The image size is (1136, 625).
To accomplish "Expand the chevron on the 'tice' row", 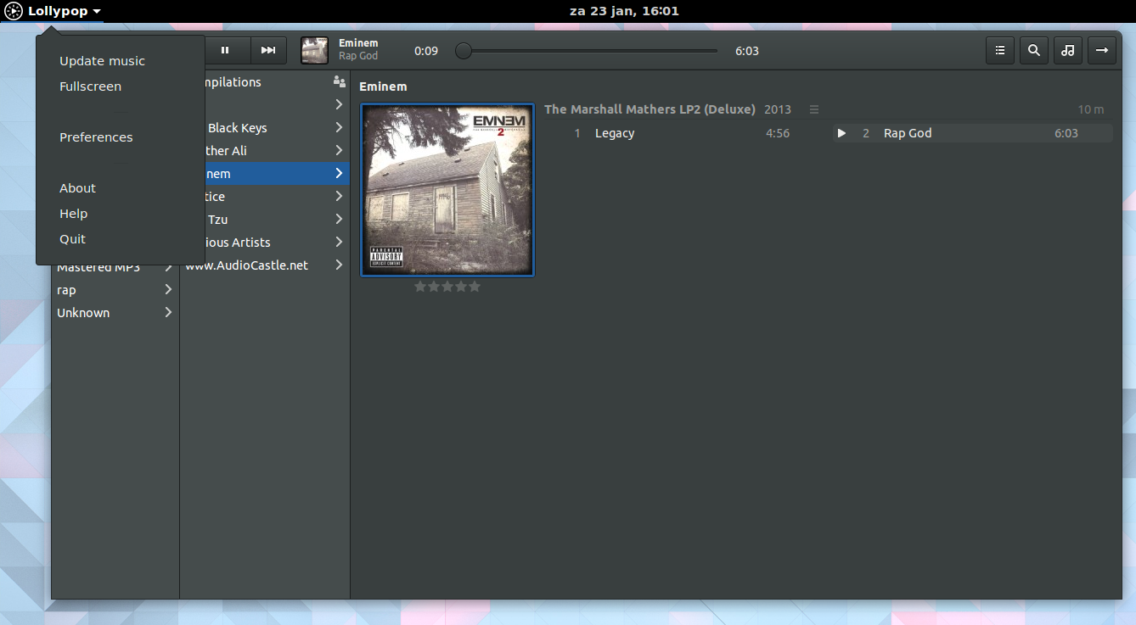I will pyautogui.click(x=339, y=197).
